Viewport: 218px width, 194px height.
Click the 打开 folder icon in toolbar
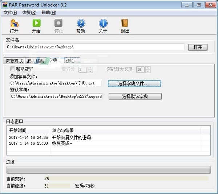point(14,23)
